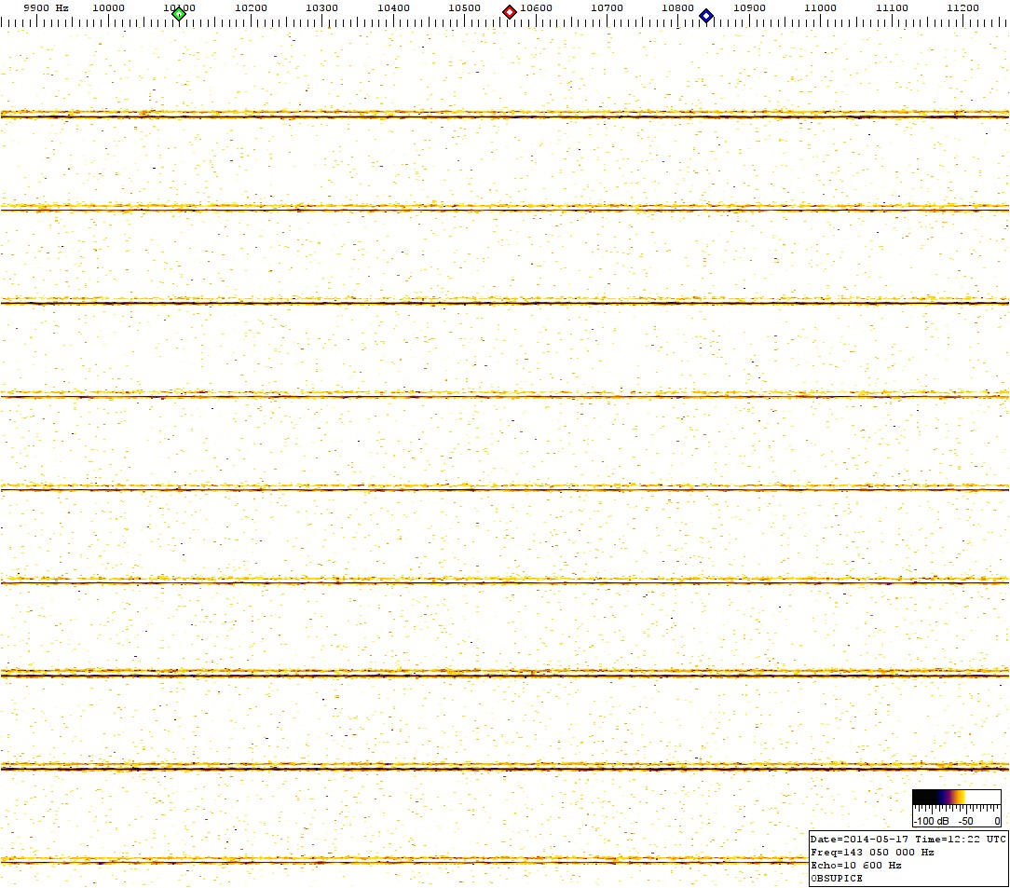Click the OBSUPICE station label

tap(837, 878)
